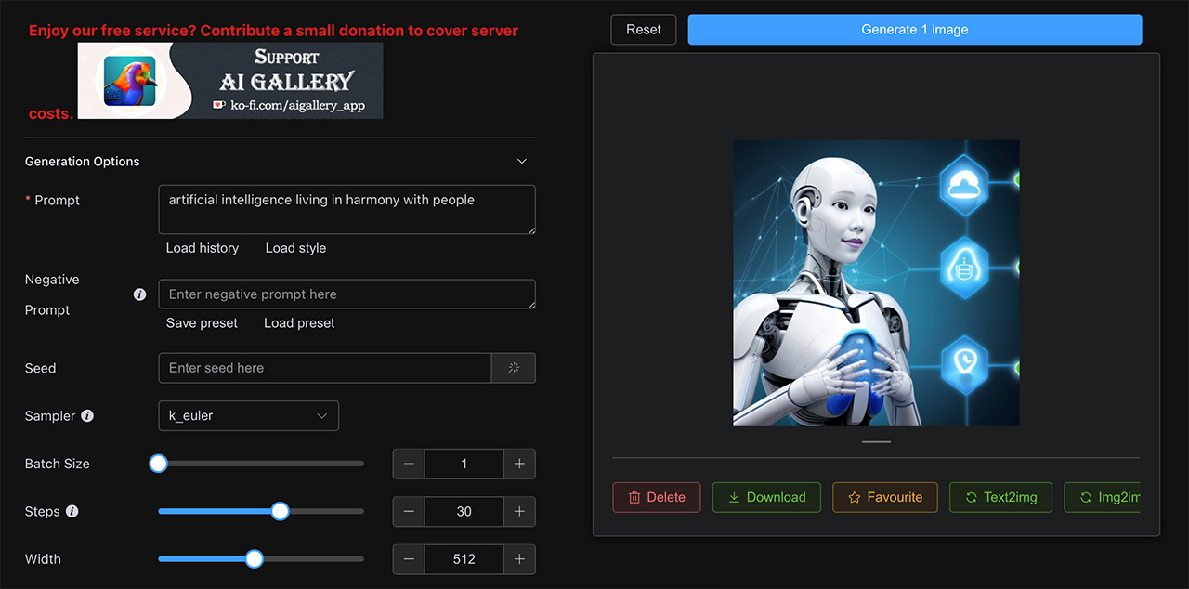The height and width of the screenshot is (589, 1189).
Task: Decrease Batch Size with minus button
Action: (x=410, y=464)
